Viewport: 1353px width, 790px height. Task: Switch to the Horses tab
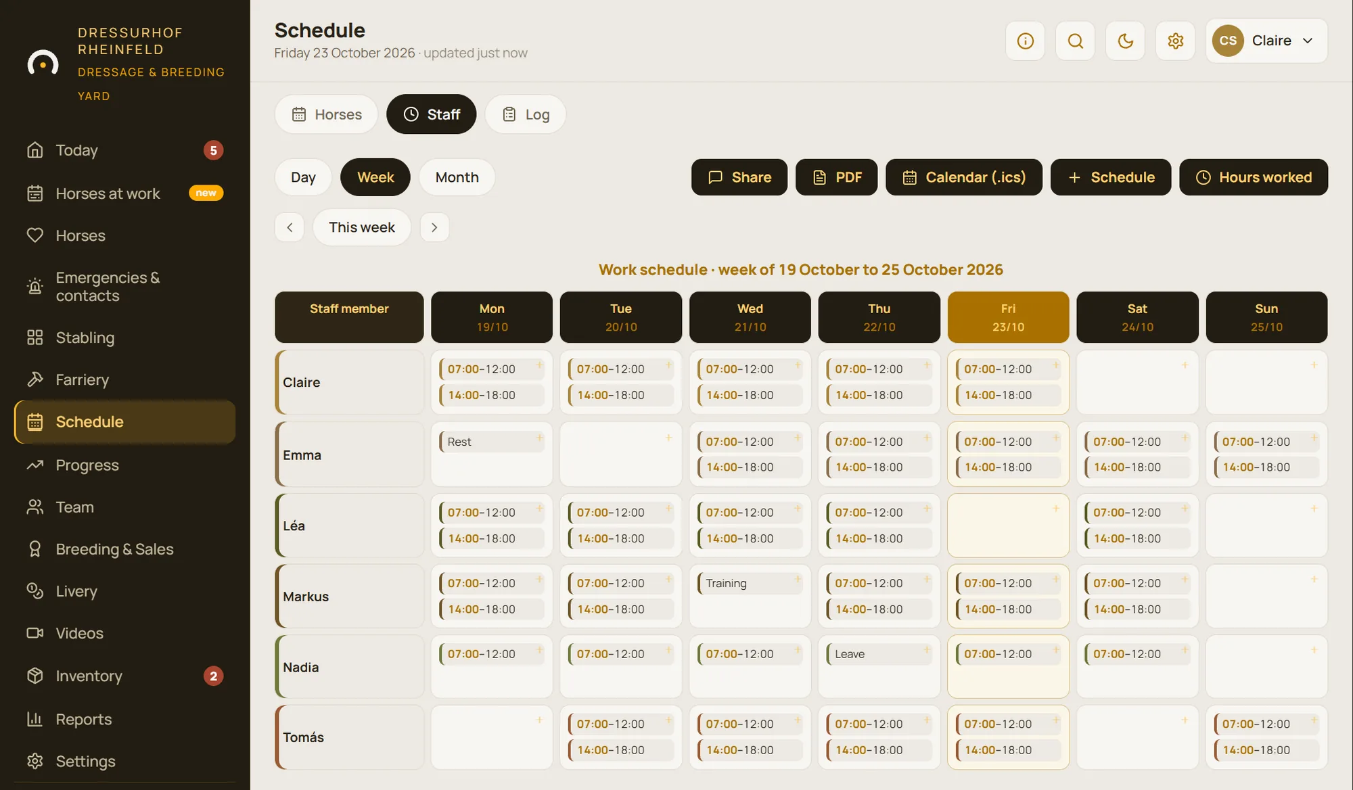click(326, 114)
